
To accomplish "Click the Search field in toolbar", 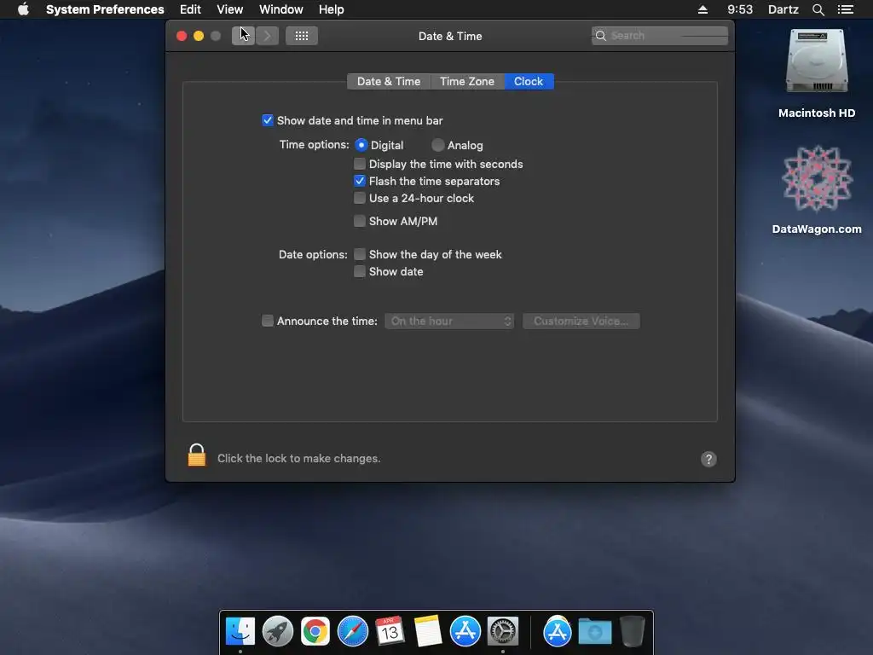I will [660, 36].
